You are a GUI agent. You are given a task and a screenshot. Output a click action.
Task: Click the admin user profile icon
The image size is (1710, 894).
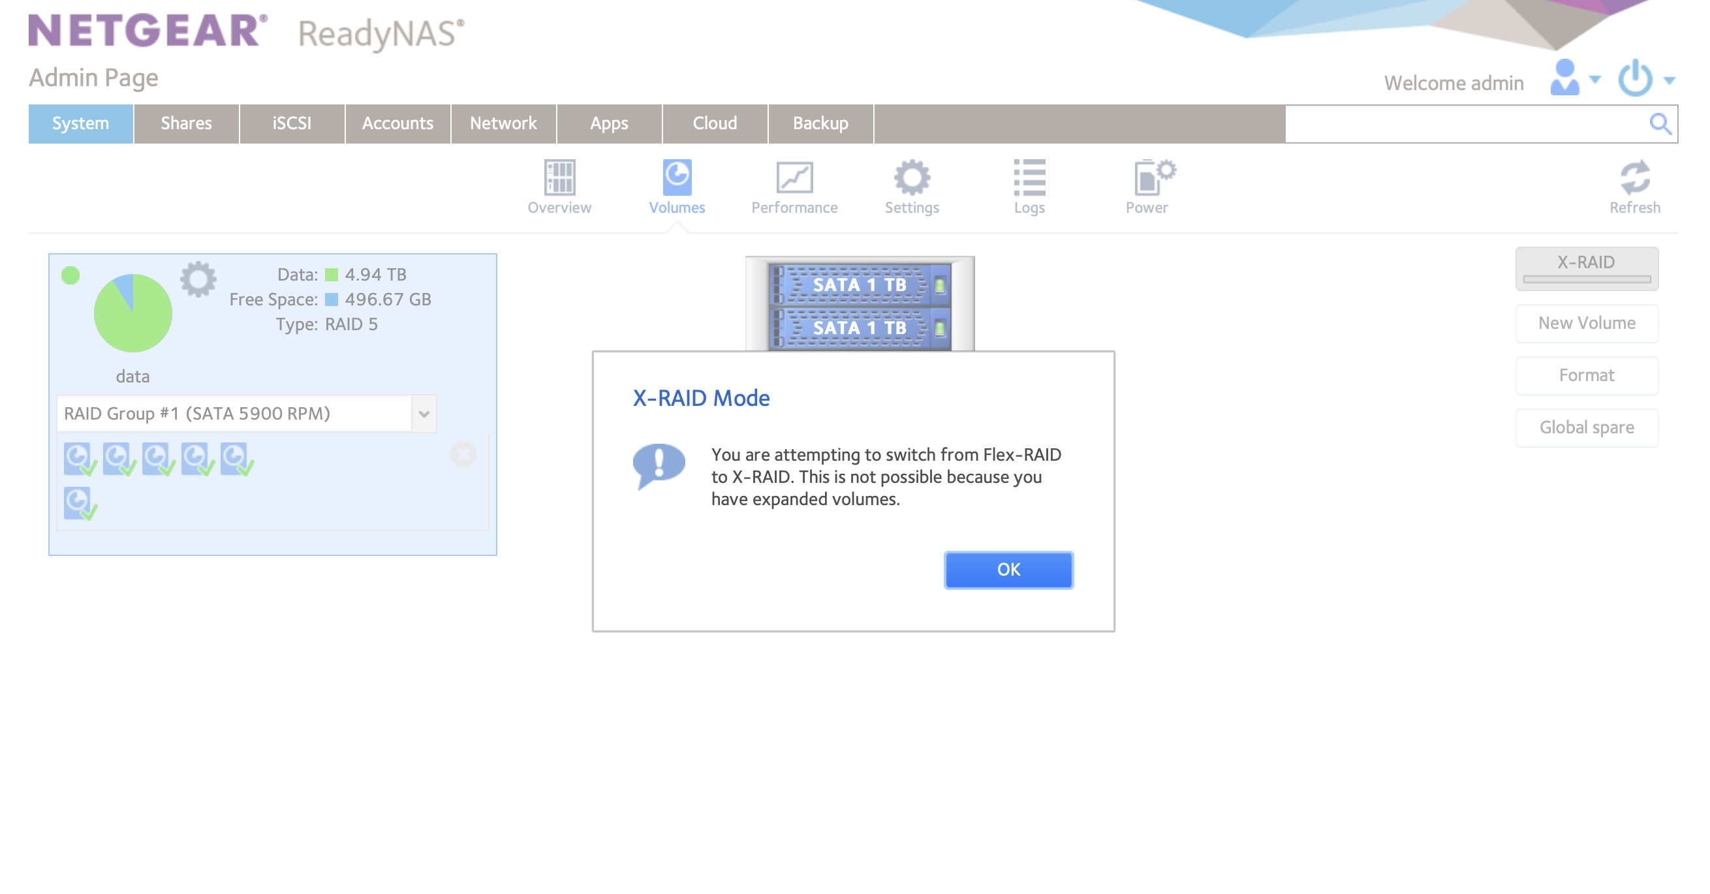(x=1564, y=78)
